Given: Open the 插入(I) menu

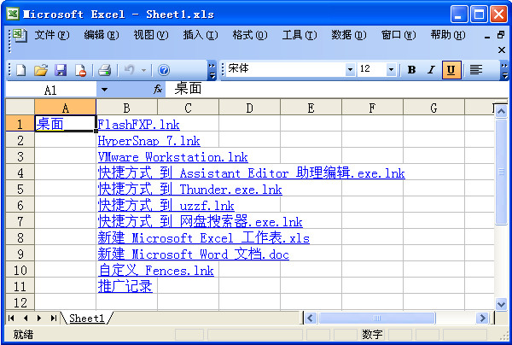Looking at the screenshot, I should tap(201, 35).
